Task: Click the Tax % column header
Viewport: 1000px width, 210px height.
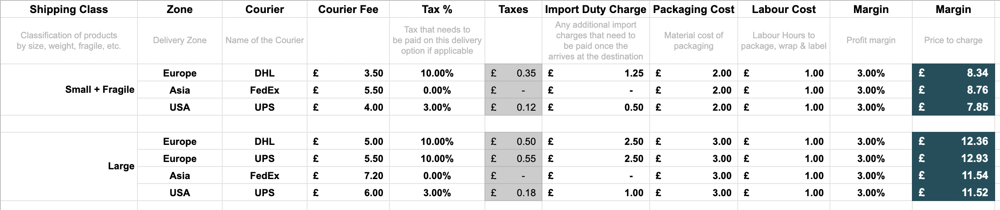Action: click(437, 9)
